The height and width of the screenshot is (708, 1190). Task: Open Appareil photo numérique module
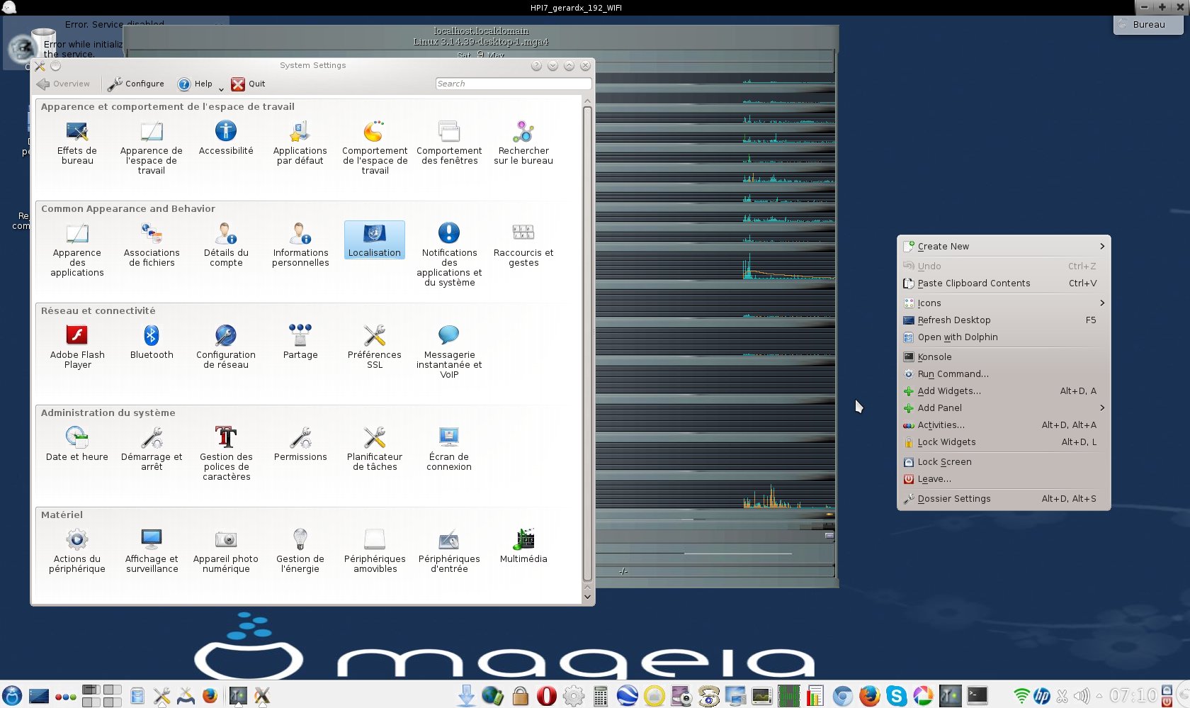pos(226,551)
